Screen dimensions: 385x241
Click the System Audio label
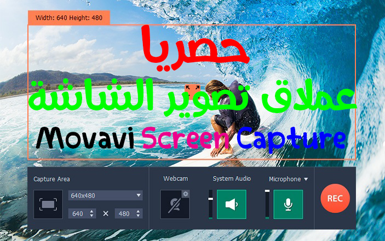pyautogui.click(x=232, y=179)
